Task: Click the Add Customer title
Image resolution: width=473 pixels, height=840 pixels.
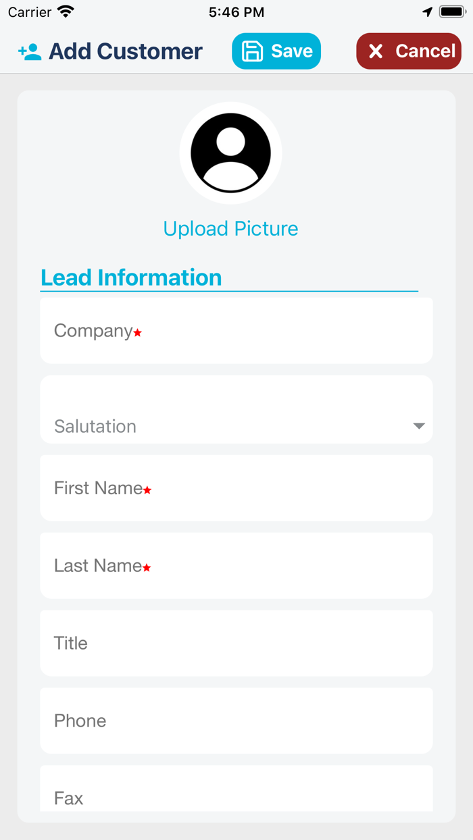Action: click(124, 51)
